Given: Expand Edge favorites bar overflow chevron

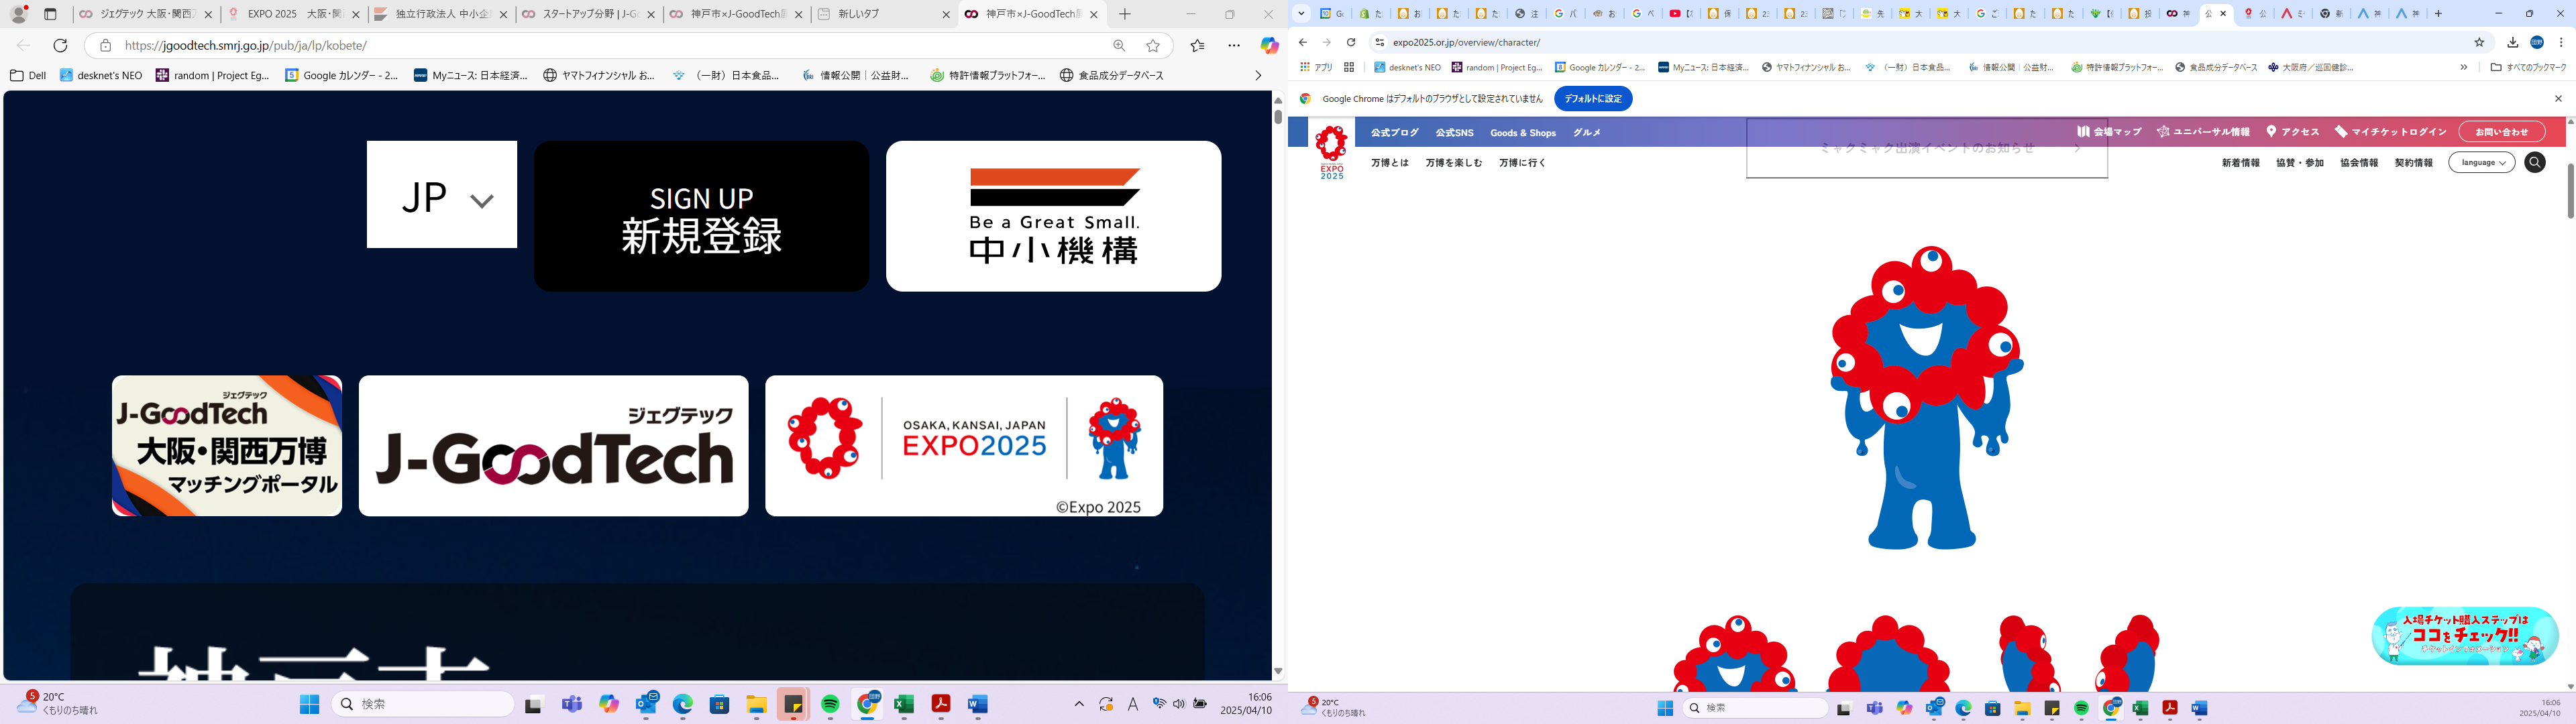Looking at the screenshot, I should pos(1258,75).
